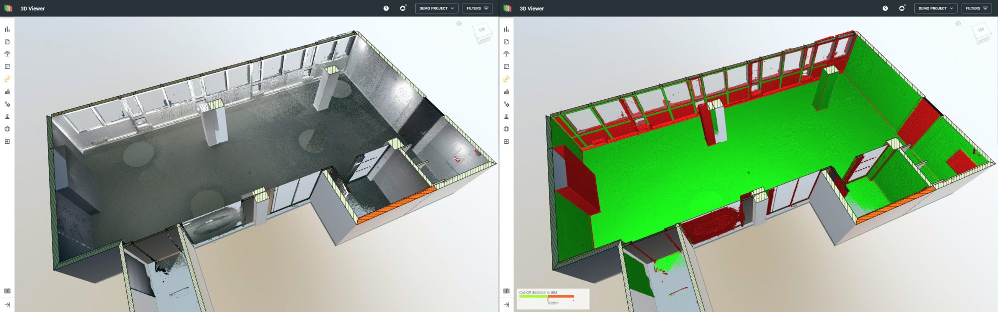Open FILTERS panel in left viewer
Screen dimensions: 998x312
477,8
